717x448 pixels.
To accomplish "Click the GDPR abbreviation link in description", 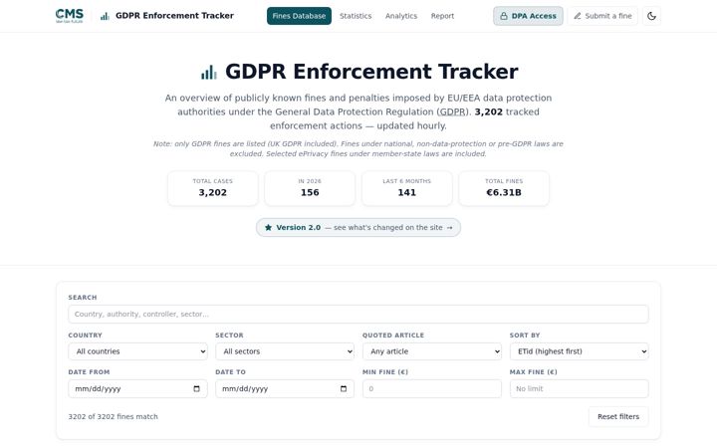I will click(x=452, y=112).
